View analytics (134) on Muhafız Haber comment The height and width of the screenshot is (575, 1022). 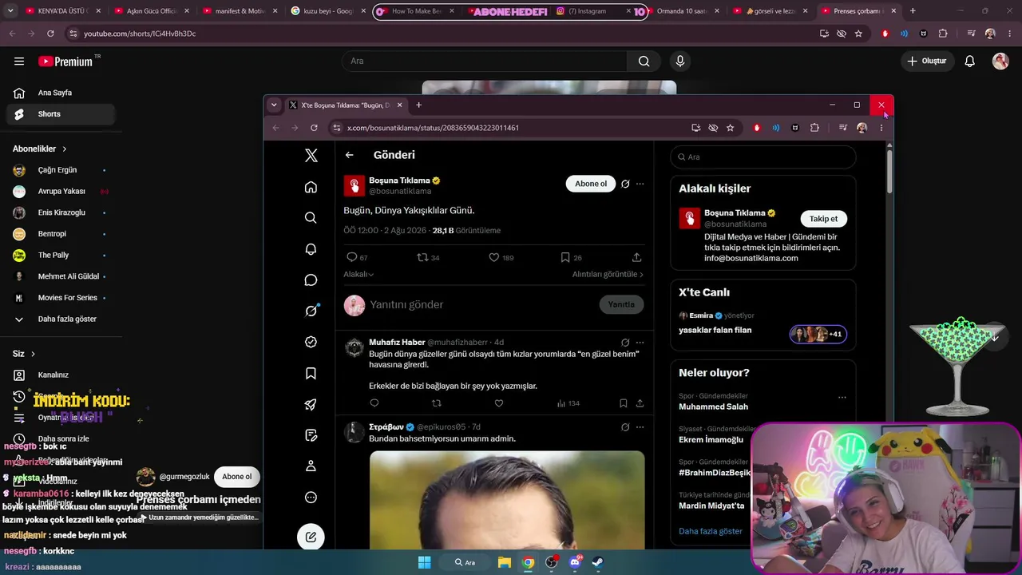point(568,403)
